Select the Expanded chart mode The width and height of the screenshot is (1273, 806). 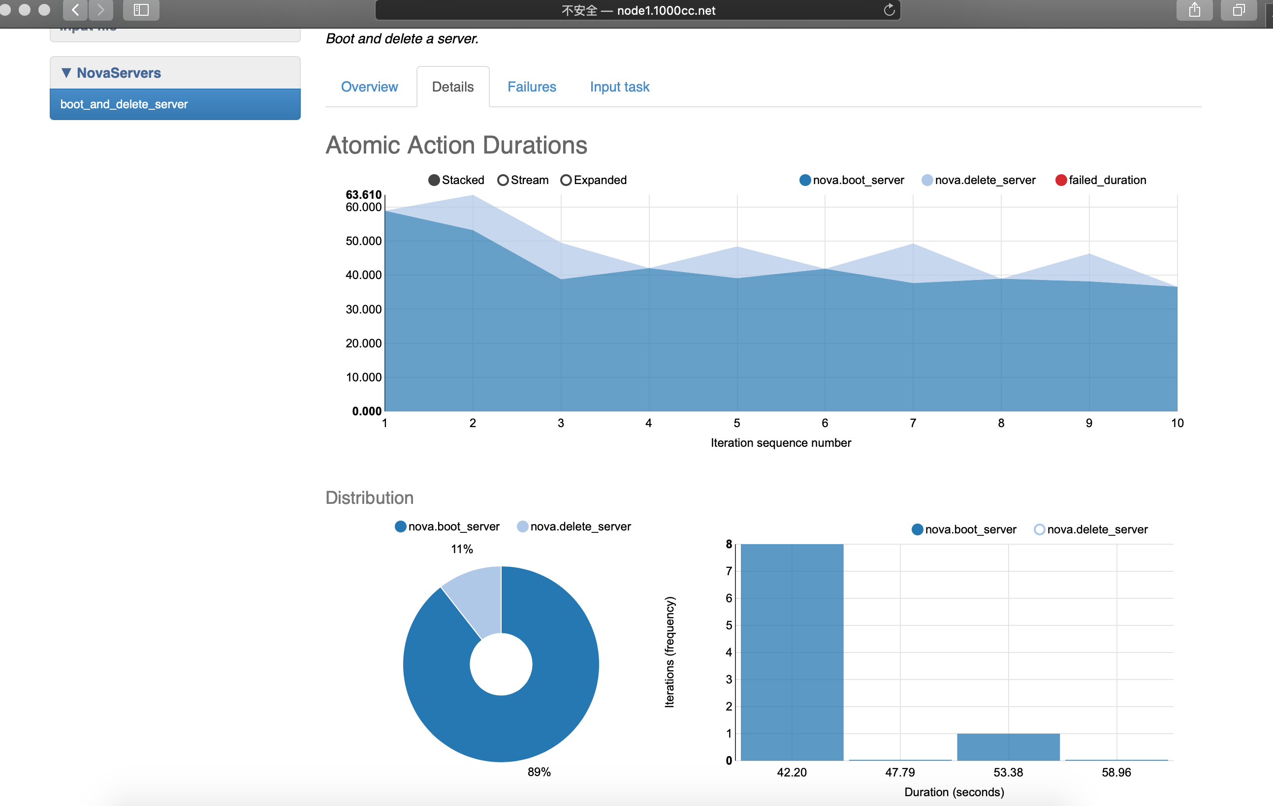[x=566, y=180]
